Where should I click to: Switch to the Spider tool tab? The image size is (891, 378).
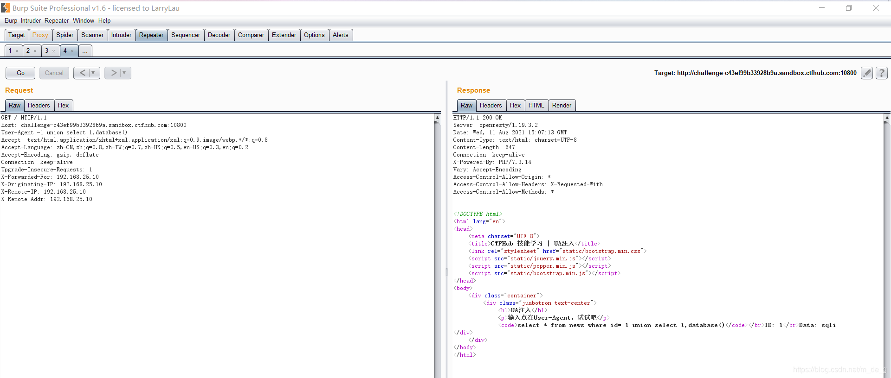pos(65,35)
